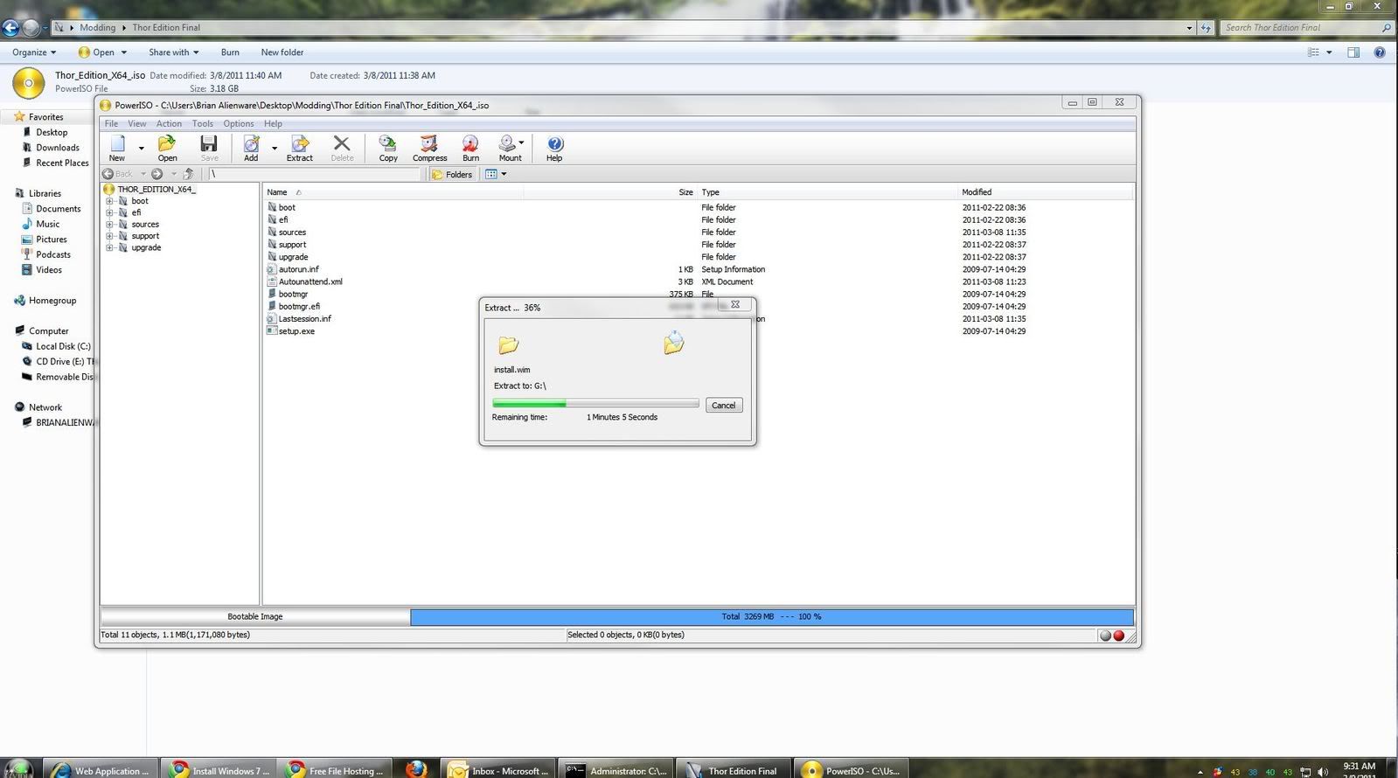Click New folder in Explorer toolbar
This screenshot has height=778, width=1398.
point(282,52)
